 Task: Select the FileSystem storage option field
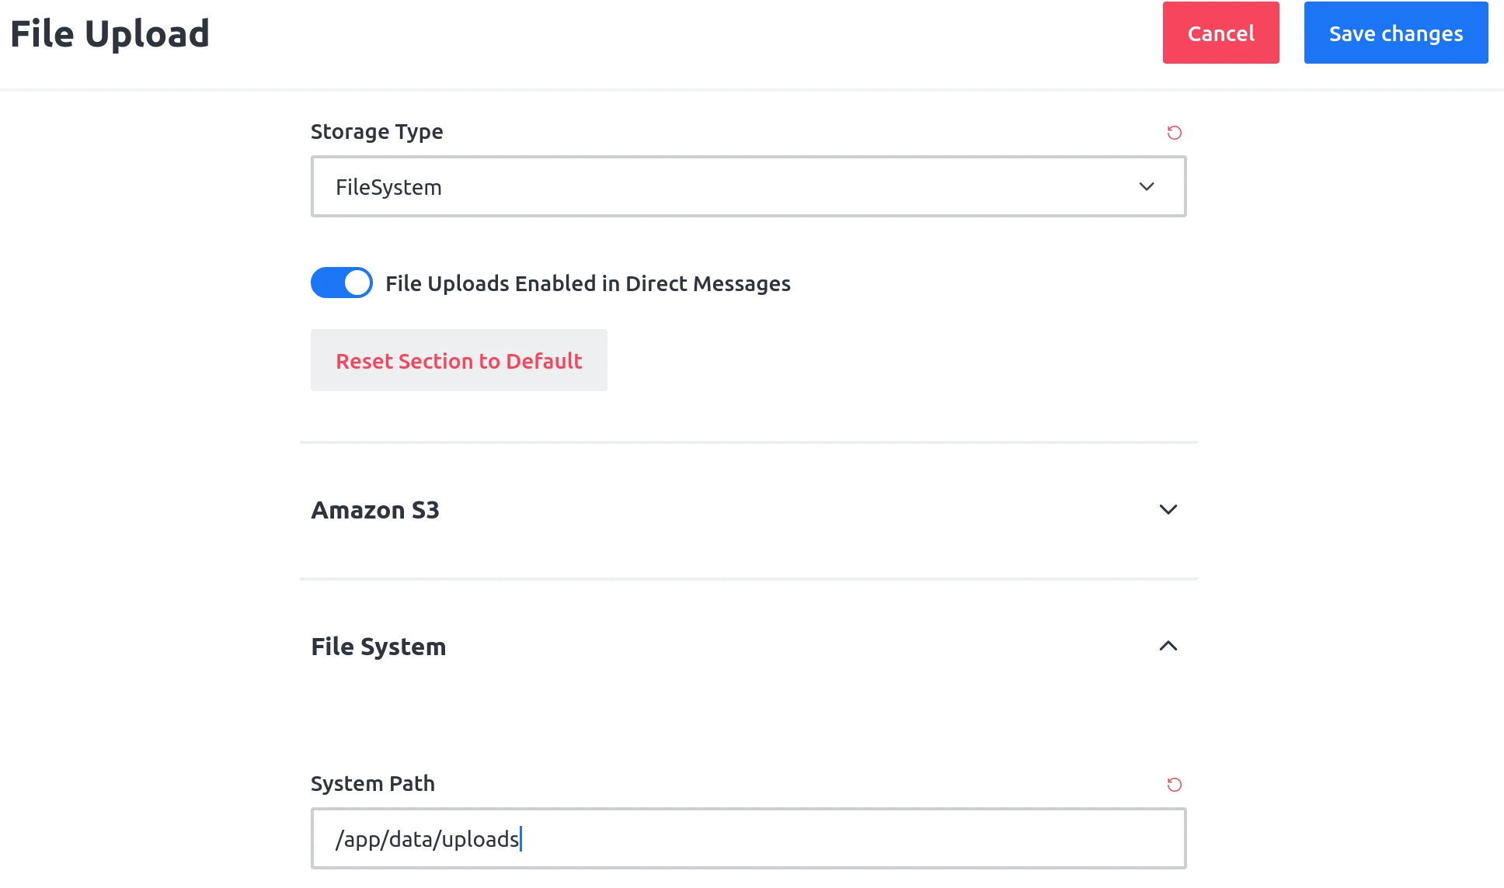(x=748, y=186)
